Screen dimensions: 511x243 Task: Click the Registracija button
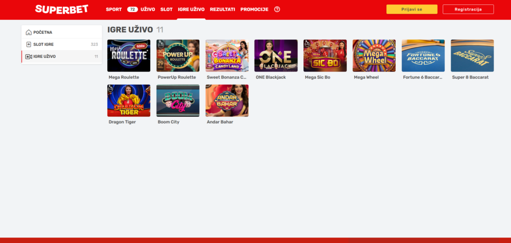tap(468, 9)
